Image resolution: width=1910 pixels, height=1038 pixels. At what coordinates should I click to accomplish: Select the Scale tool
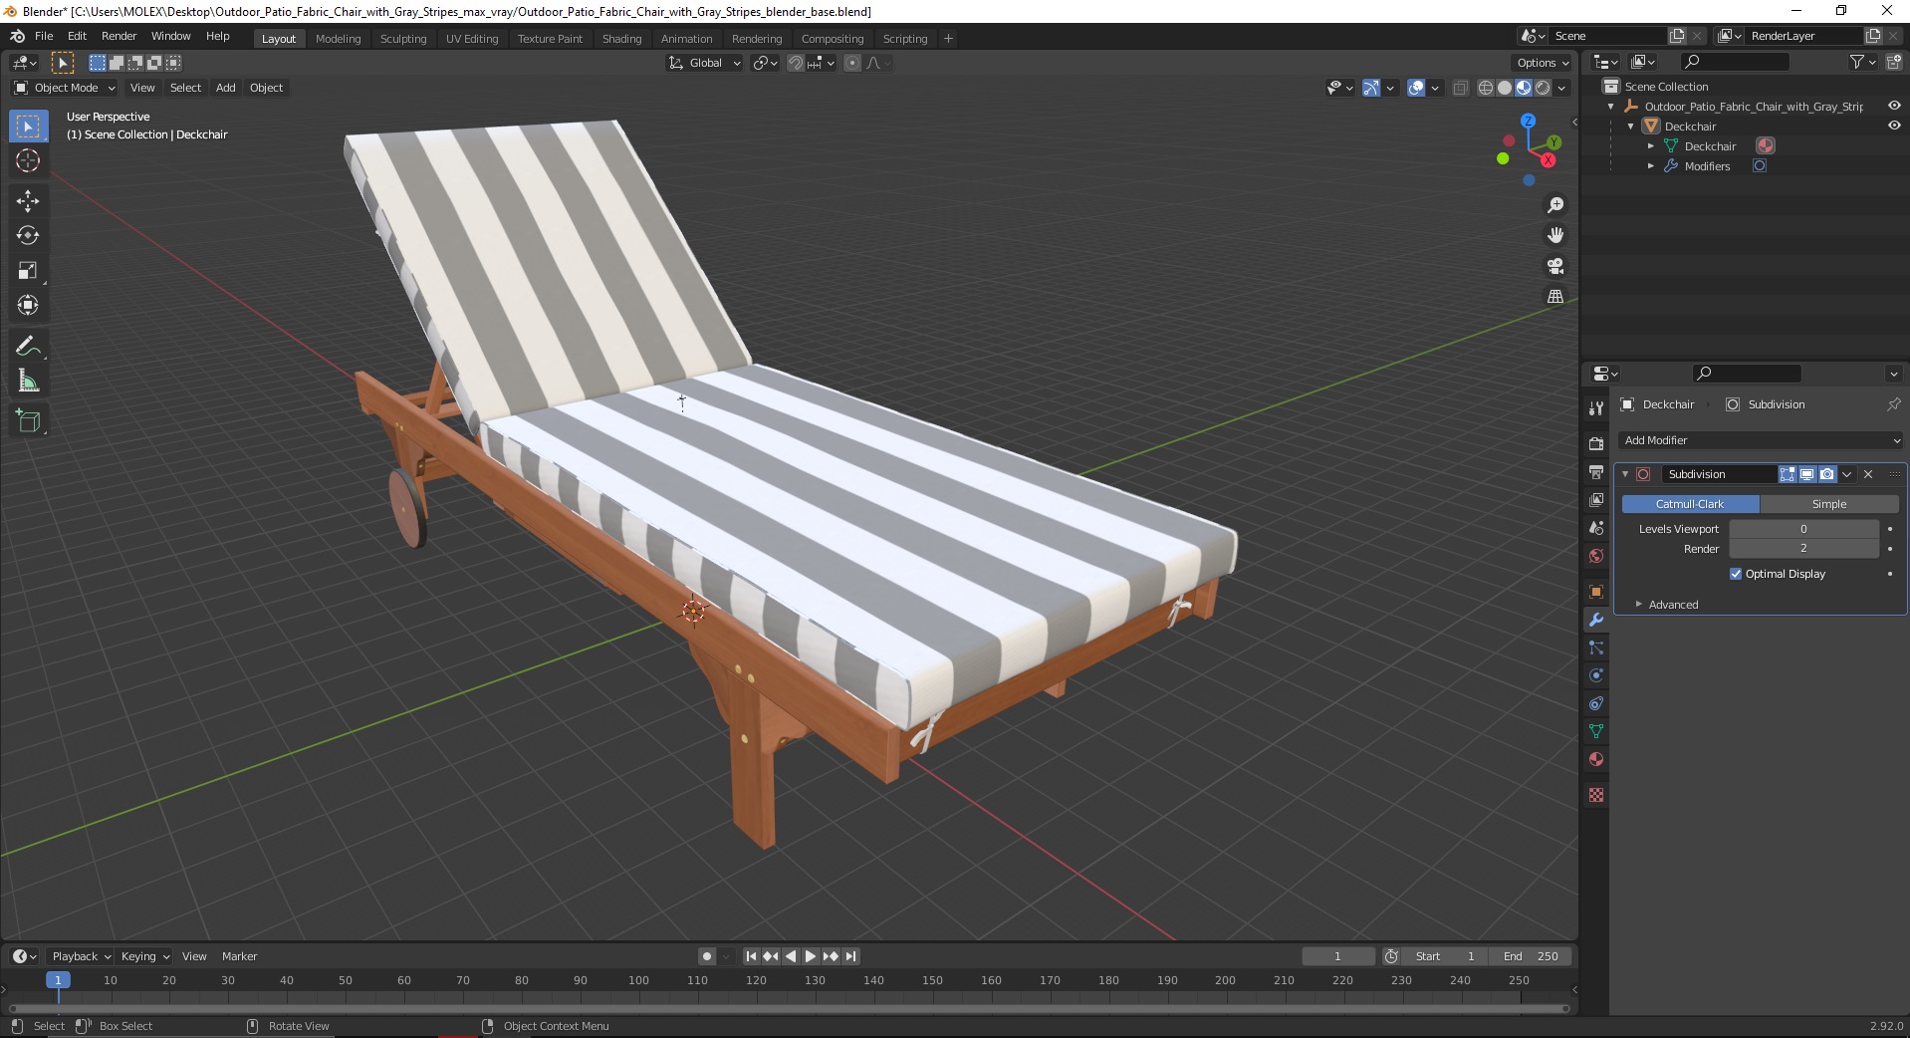(28, 271)
